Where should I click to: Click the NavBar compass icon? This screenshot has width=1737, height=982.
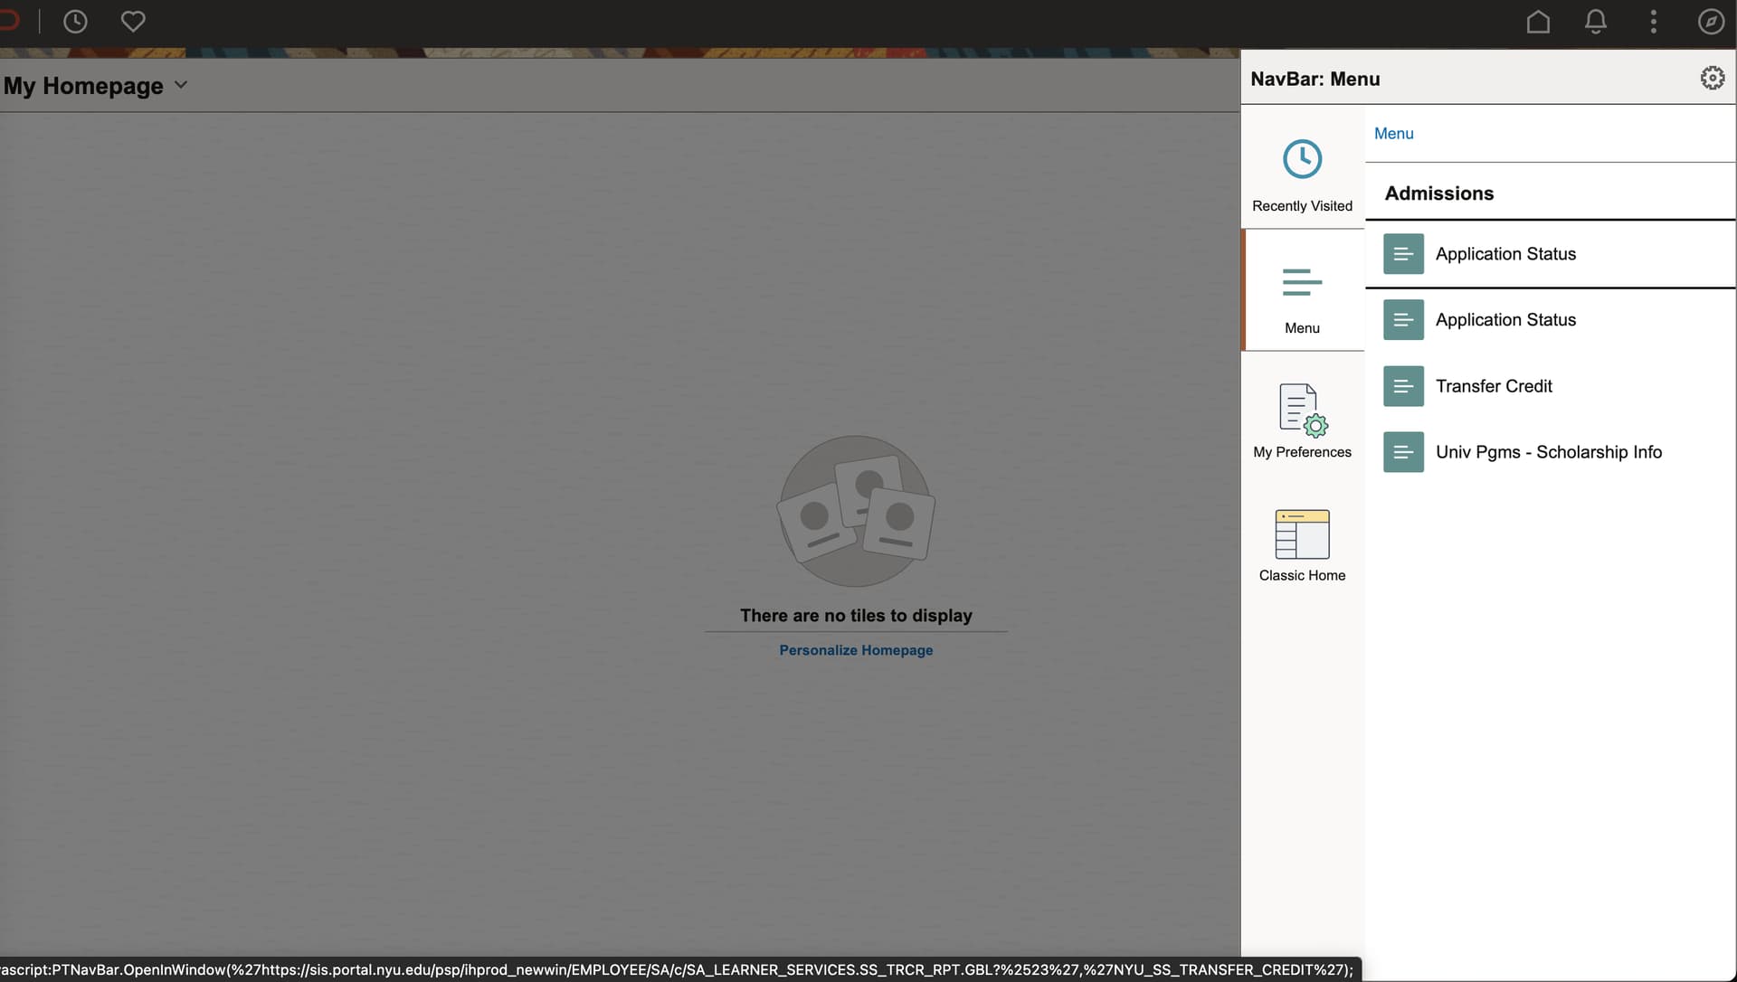pyautogui.click(x=1711, y=22)
